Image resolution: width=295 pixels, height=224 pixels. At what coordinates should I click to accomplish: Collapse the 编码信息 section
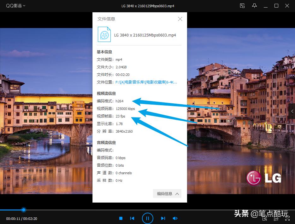(x=167, y=193)
